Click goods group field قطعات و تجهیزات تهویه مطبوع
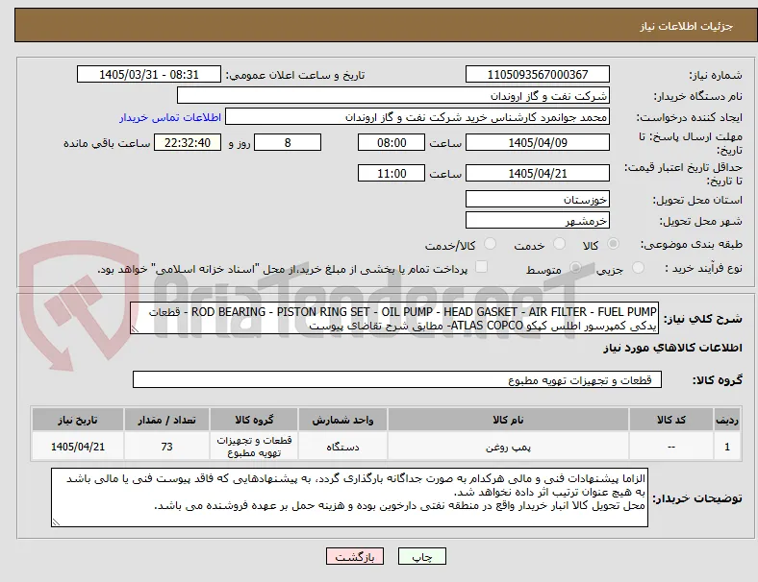Viewport: 758px width, 582px height. [x=397, y=379]
